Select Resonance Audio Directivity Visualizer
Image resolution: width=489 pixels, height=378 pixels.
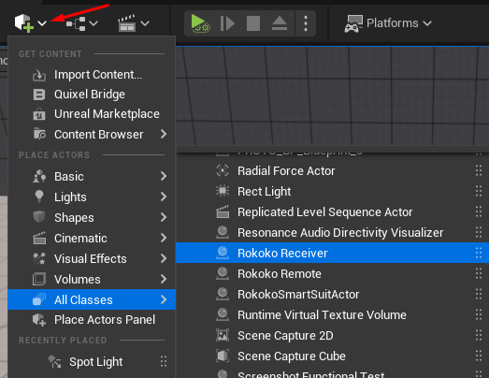click(x=333, y=233)
